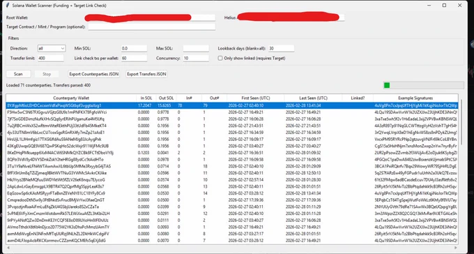Click the In# column header

(x=189, y=98)
